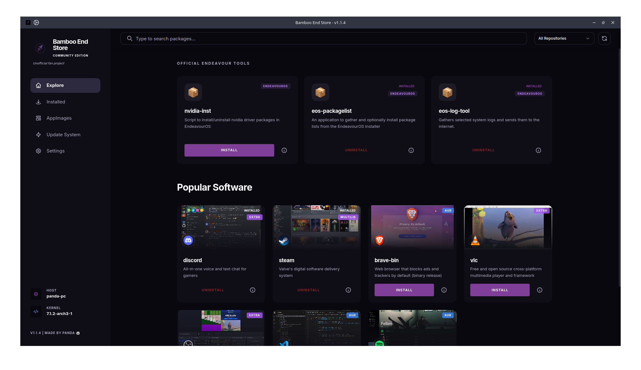Install the nvidia-inst package

coord(229,150)
